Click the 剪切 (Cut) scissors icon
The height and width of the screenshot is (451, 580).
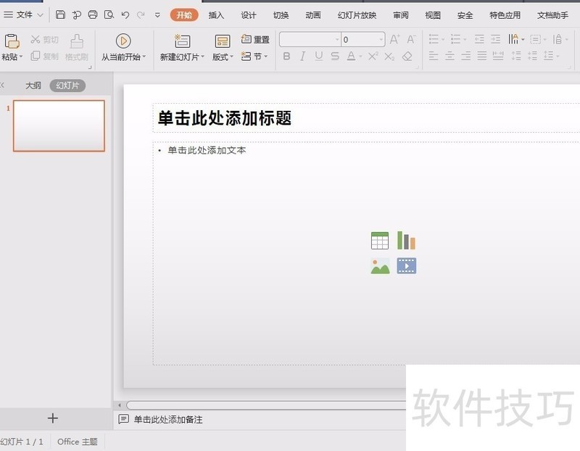tap(35, 39)
